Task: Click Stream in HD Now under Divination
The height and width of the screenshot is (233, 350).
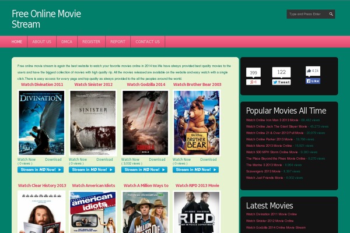Action: coord(40,170)
